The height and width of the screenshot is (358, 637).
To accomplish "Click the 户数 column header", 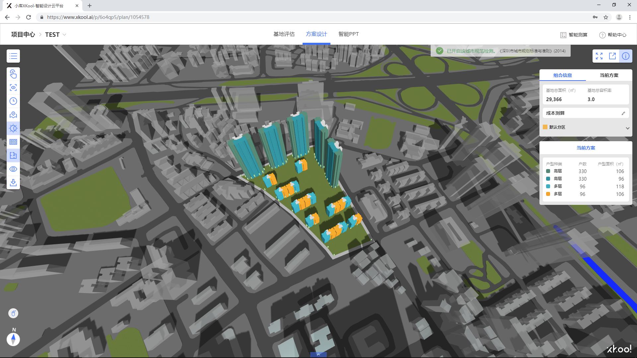I will click(x=583, y=164).
